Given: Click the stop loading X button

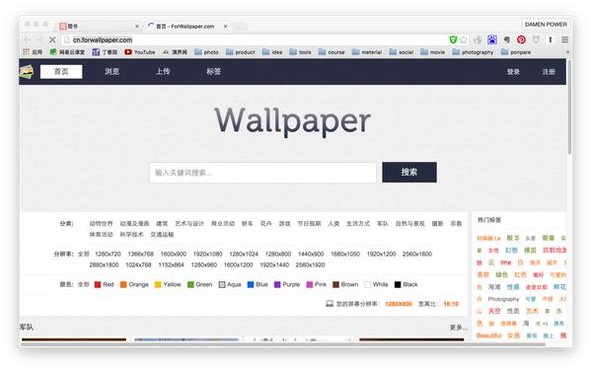Looking at the screenshot, I should point(52,39).
